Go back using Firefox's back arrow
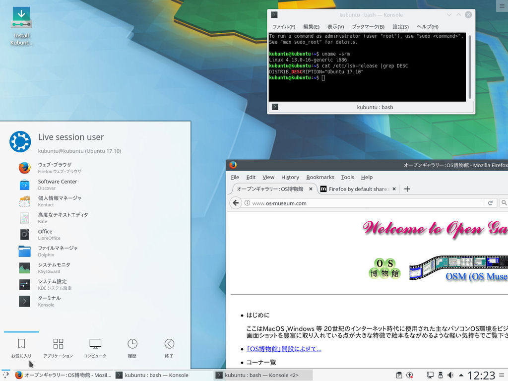The image size is (508, 381). (236, 203)
